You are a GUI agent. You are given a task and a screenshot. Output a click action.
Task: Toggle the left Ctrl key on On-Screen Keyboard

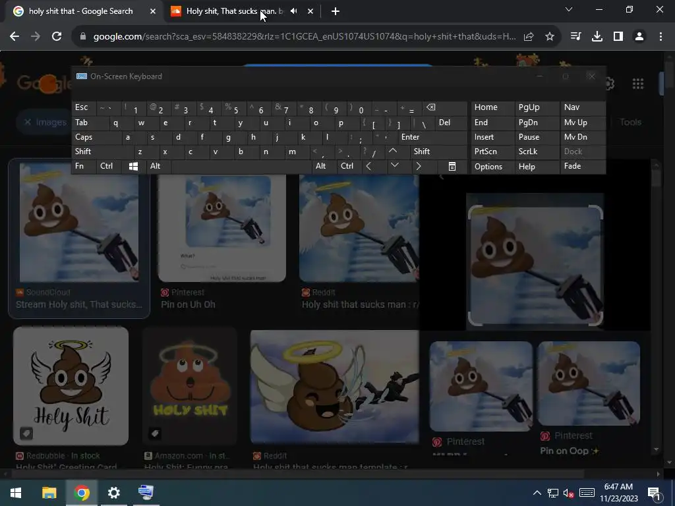click(109, 166)
